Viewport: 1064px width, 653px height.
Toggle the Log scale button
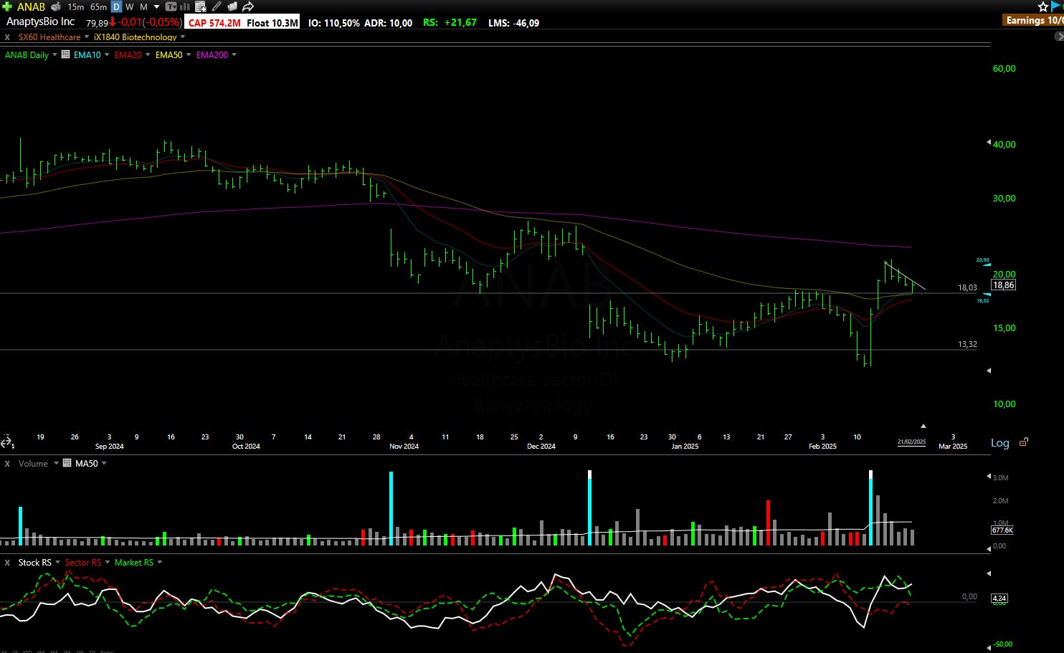[1000, 443]
